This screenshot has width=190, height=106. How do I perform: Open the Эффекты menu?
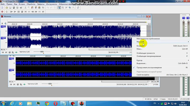(41, 4)
